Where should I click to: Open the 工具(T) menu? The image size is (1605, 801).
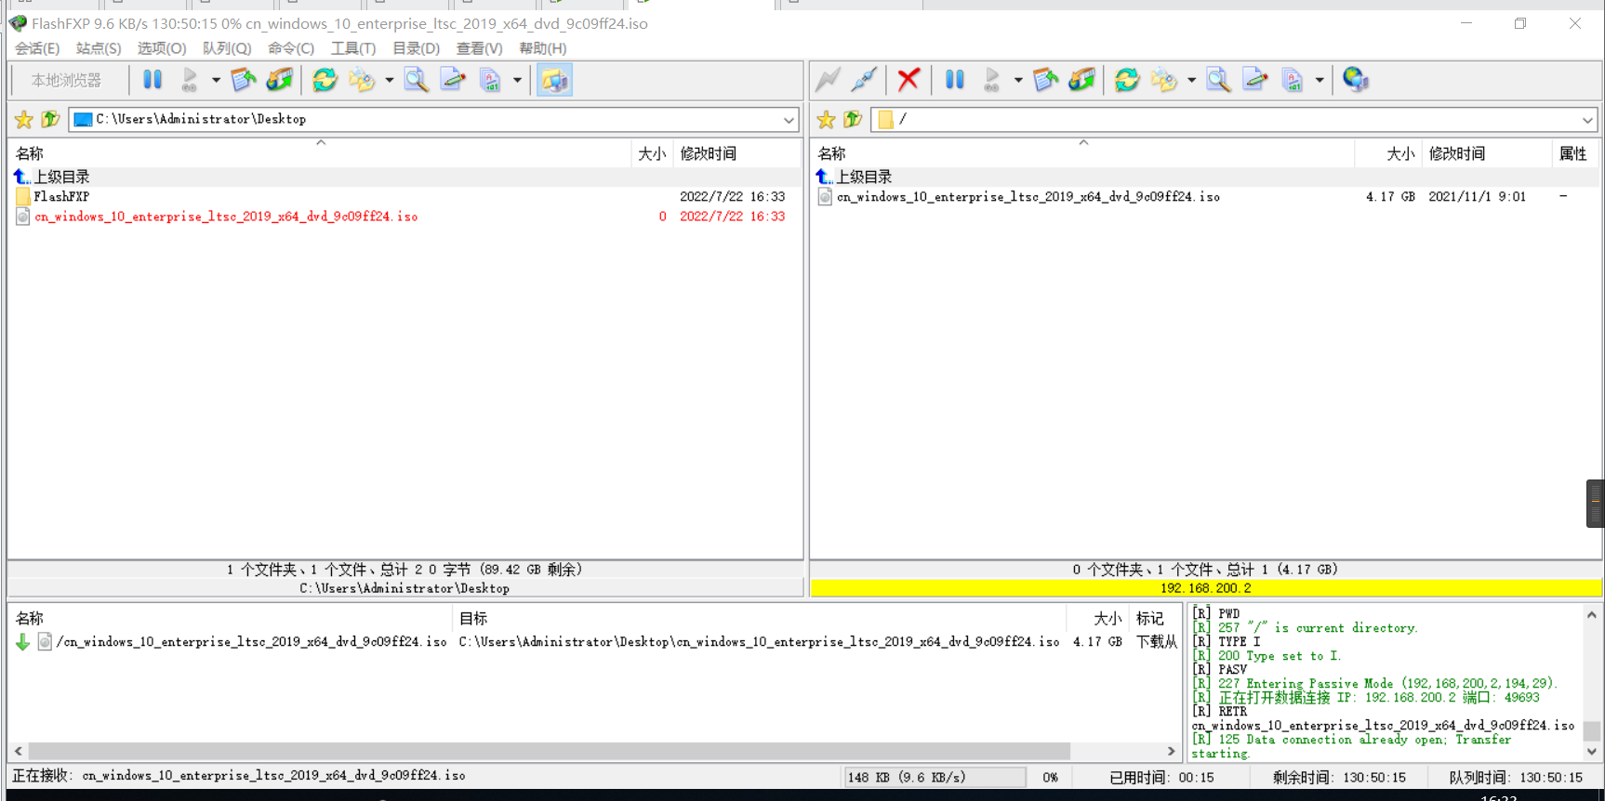353,48
